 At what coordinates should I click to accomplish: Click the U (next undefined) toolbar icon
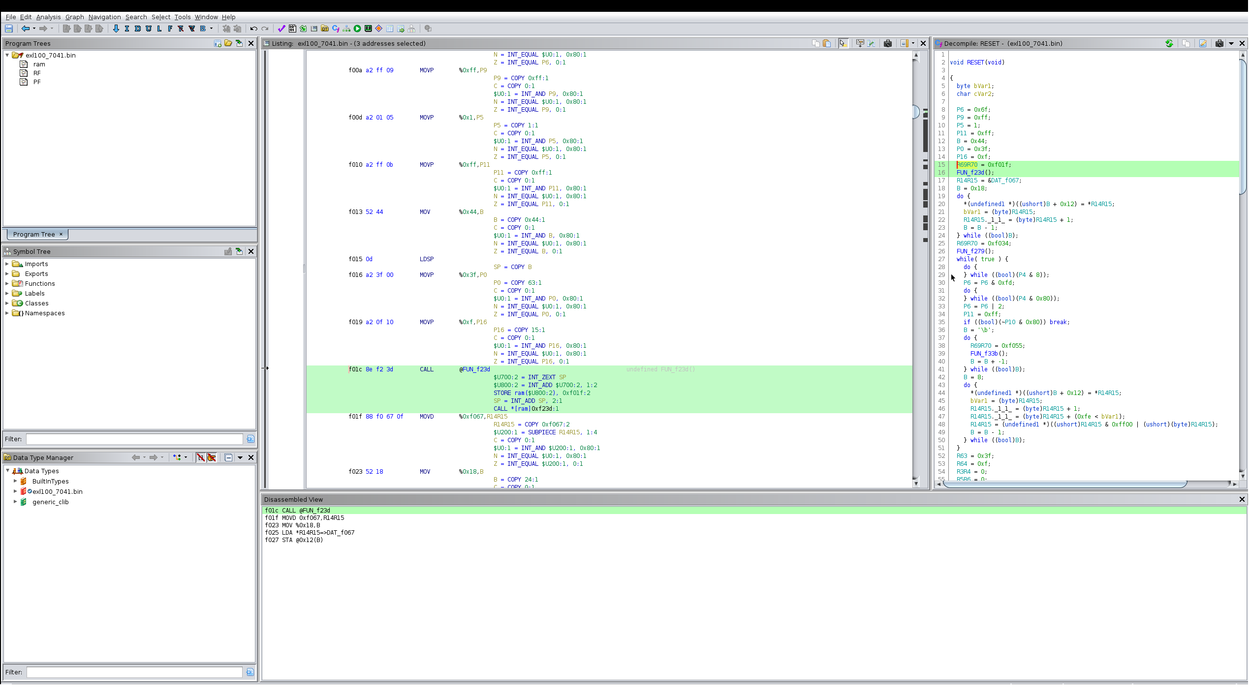click(149, 29)
